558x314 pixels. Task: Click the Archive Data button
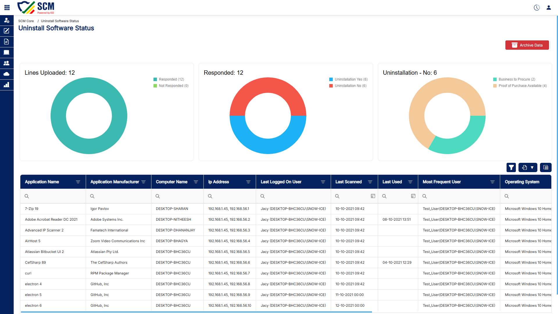[x=527, y=45]
